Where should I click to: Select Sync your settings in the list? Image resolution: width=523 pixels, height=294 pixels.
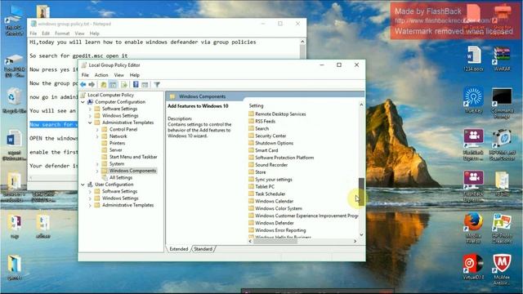point(274,180)
